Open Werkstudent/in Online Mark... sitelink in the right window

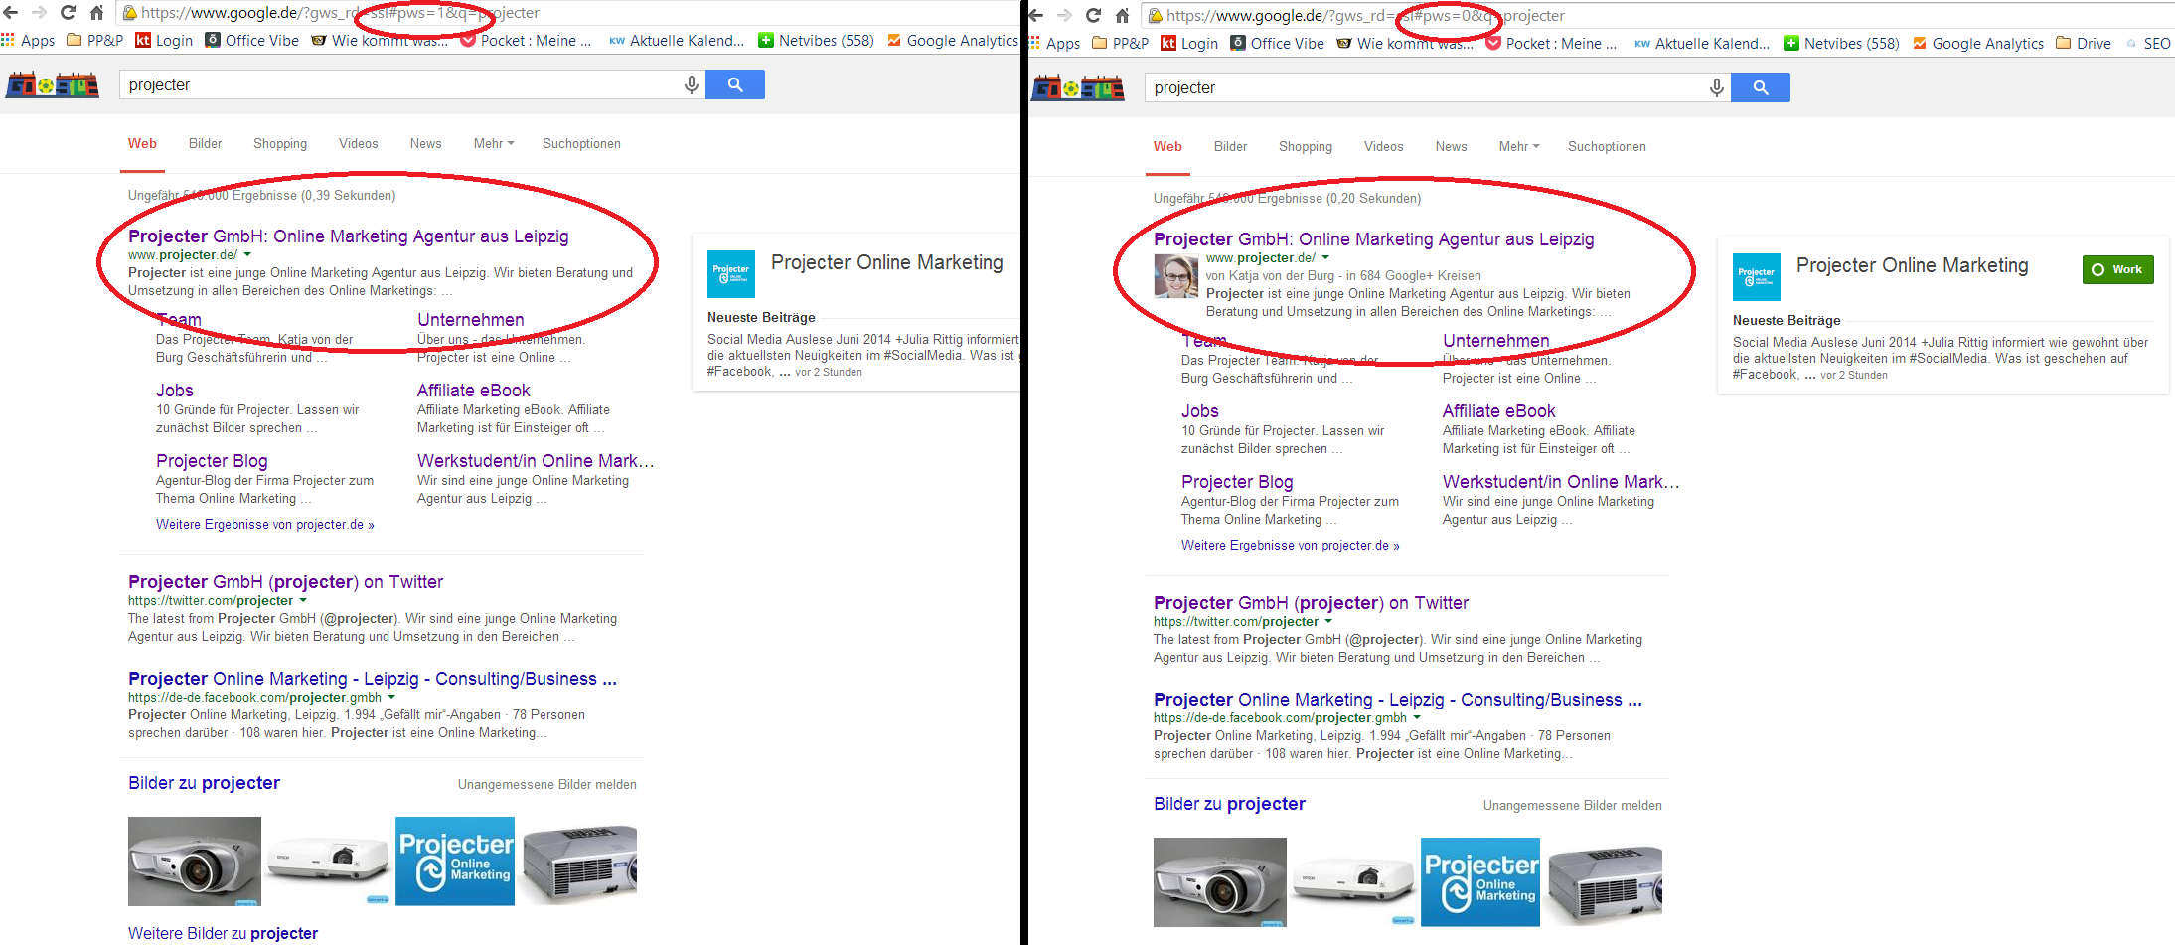click(1561, 482)
